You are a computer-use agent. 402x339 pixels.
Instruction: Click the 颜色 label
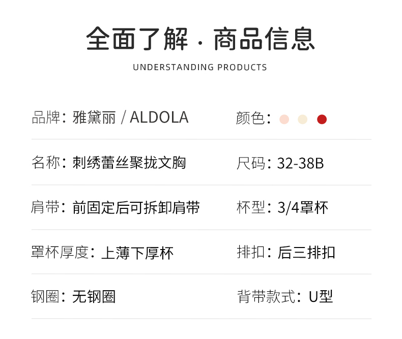coord(251,118)
